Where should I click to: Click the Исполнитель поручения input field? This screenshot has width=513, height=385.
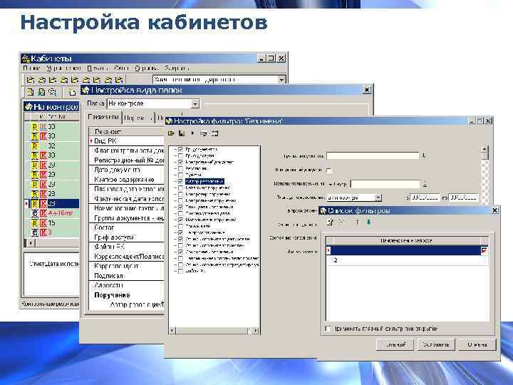point(385,184)
